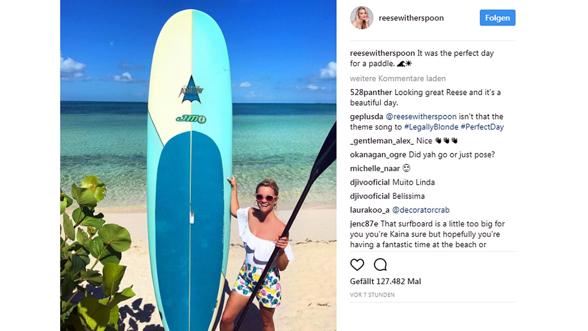The width and height of the screenshot is (588, 331).
Task: Open reesewitherspoon username in post header
Action: pos(411,18)
